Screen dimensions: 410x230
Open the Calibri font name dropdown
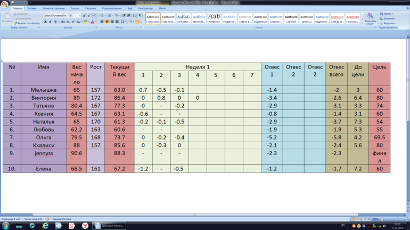(55, 16)
